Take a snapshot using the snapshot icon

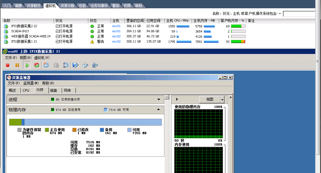46,65
